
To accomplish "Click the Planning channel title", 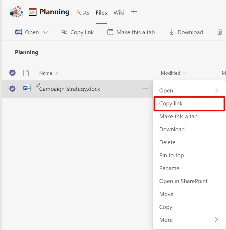I will tap(54, 12).
